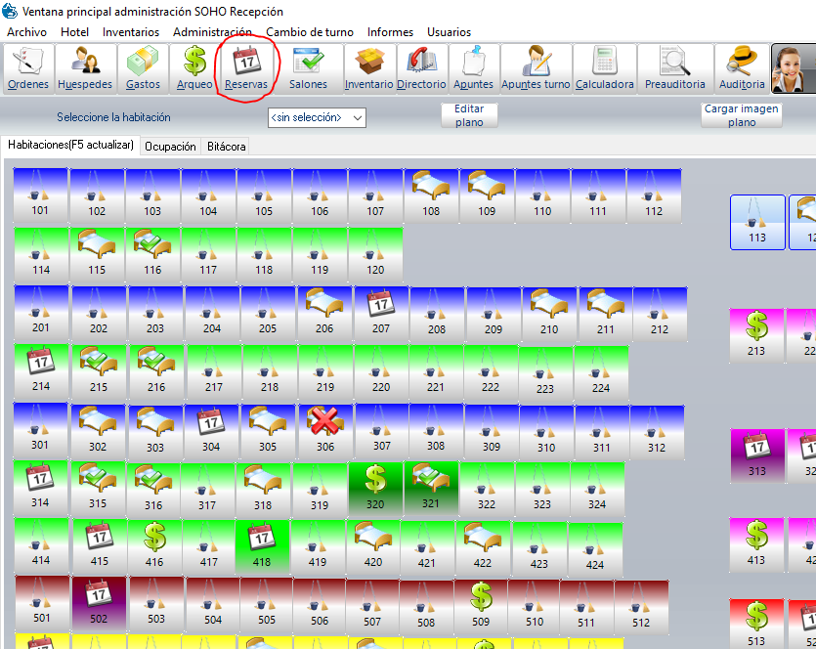This screenshot has height=649, width=816.
Task: Click the Cargar imagen plano button
Action: [x=742, y=115]
